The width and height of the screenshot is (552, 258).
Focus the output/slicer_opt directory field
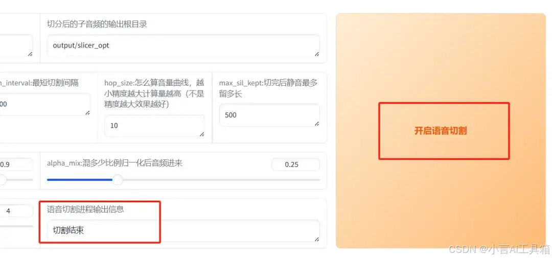pos(183,45)
